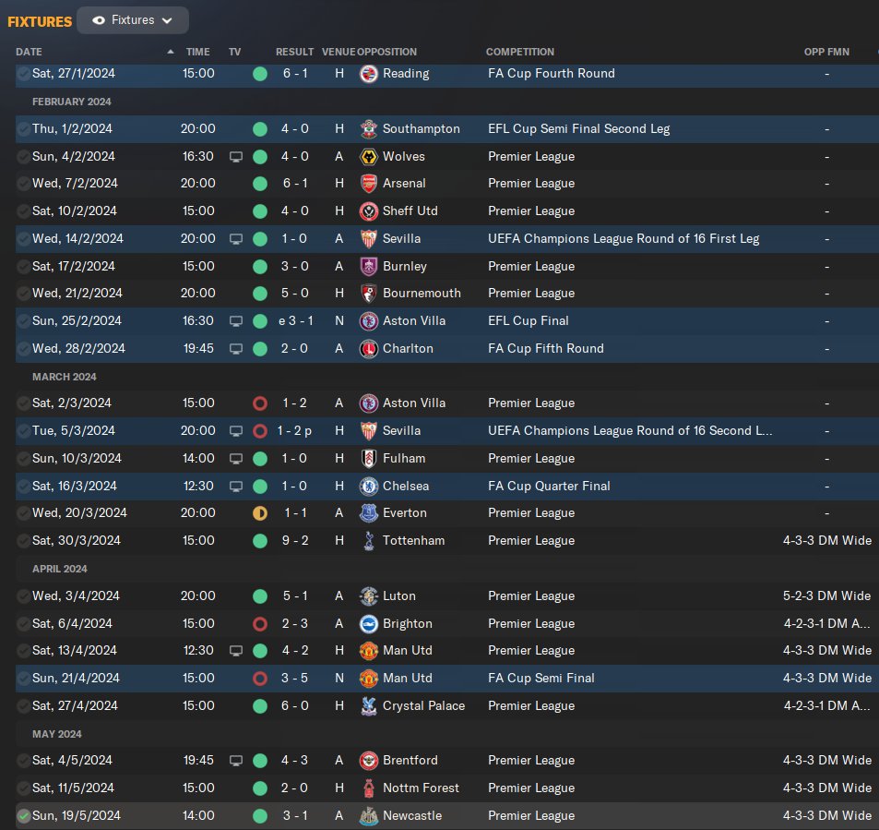The width and height of the screenshot is (879, 830).
Task: Click 'UEFA Champions League Round of 16 First Leg'
Action: pos(624,239)
